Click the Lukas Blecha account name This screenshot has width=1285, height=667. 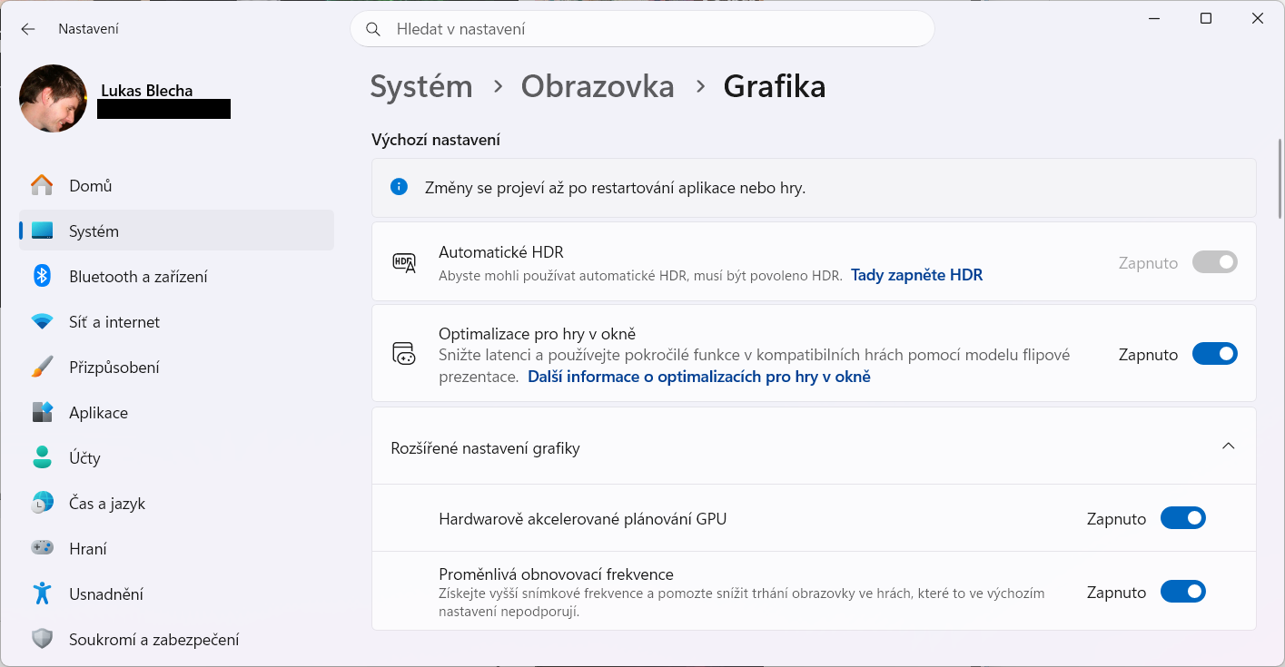click(146, 90)
